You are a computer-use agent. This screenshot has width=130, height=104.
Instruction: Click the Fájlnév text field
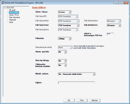77,83
